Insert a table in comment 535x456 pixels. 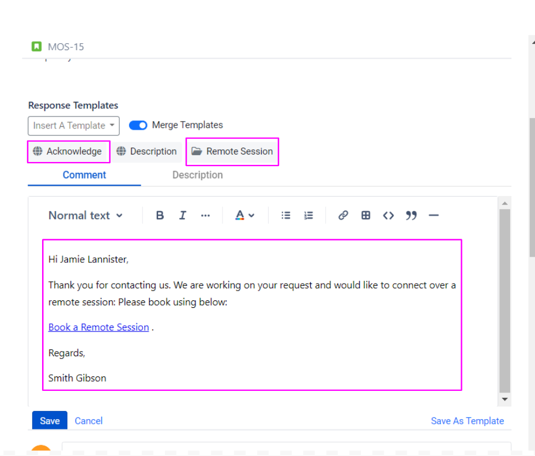(x=366, y=216)
